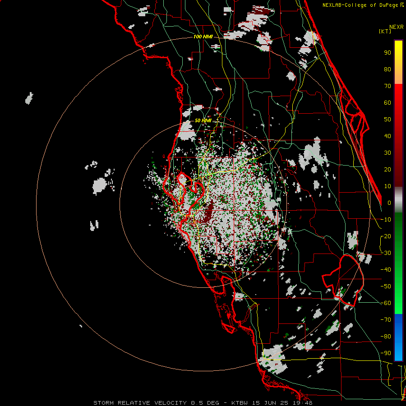Viewport: 406px width, 406px height.
Task: Click the positive 20 knots scale label
Action: (388, 170)
